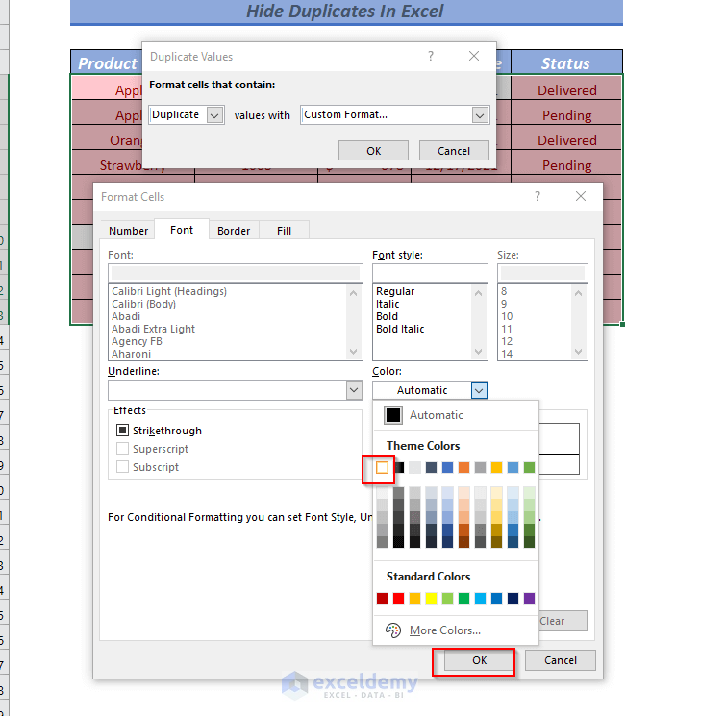Choose blue standard color
701x716 pixels.
497,598
